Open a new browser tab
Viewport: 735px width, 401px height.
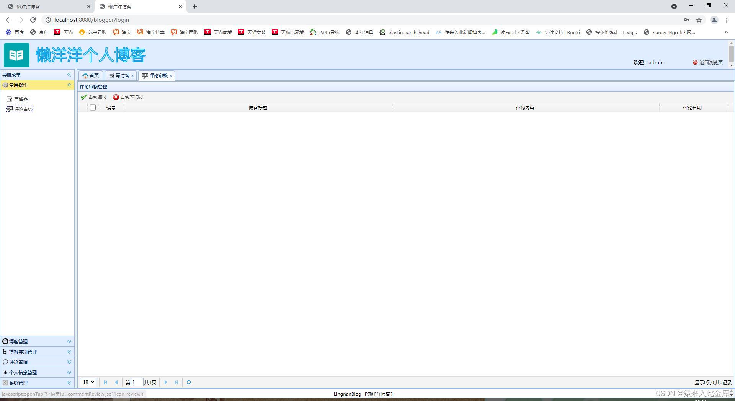(x=195, y=7)
